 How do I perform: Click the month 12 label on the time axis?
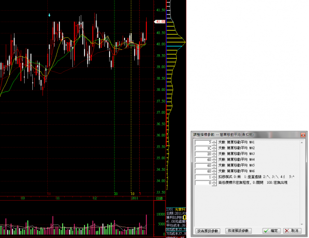(95, 198)
